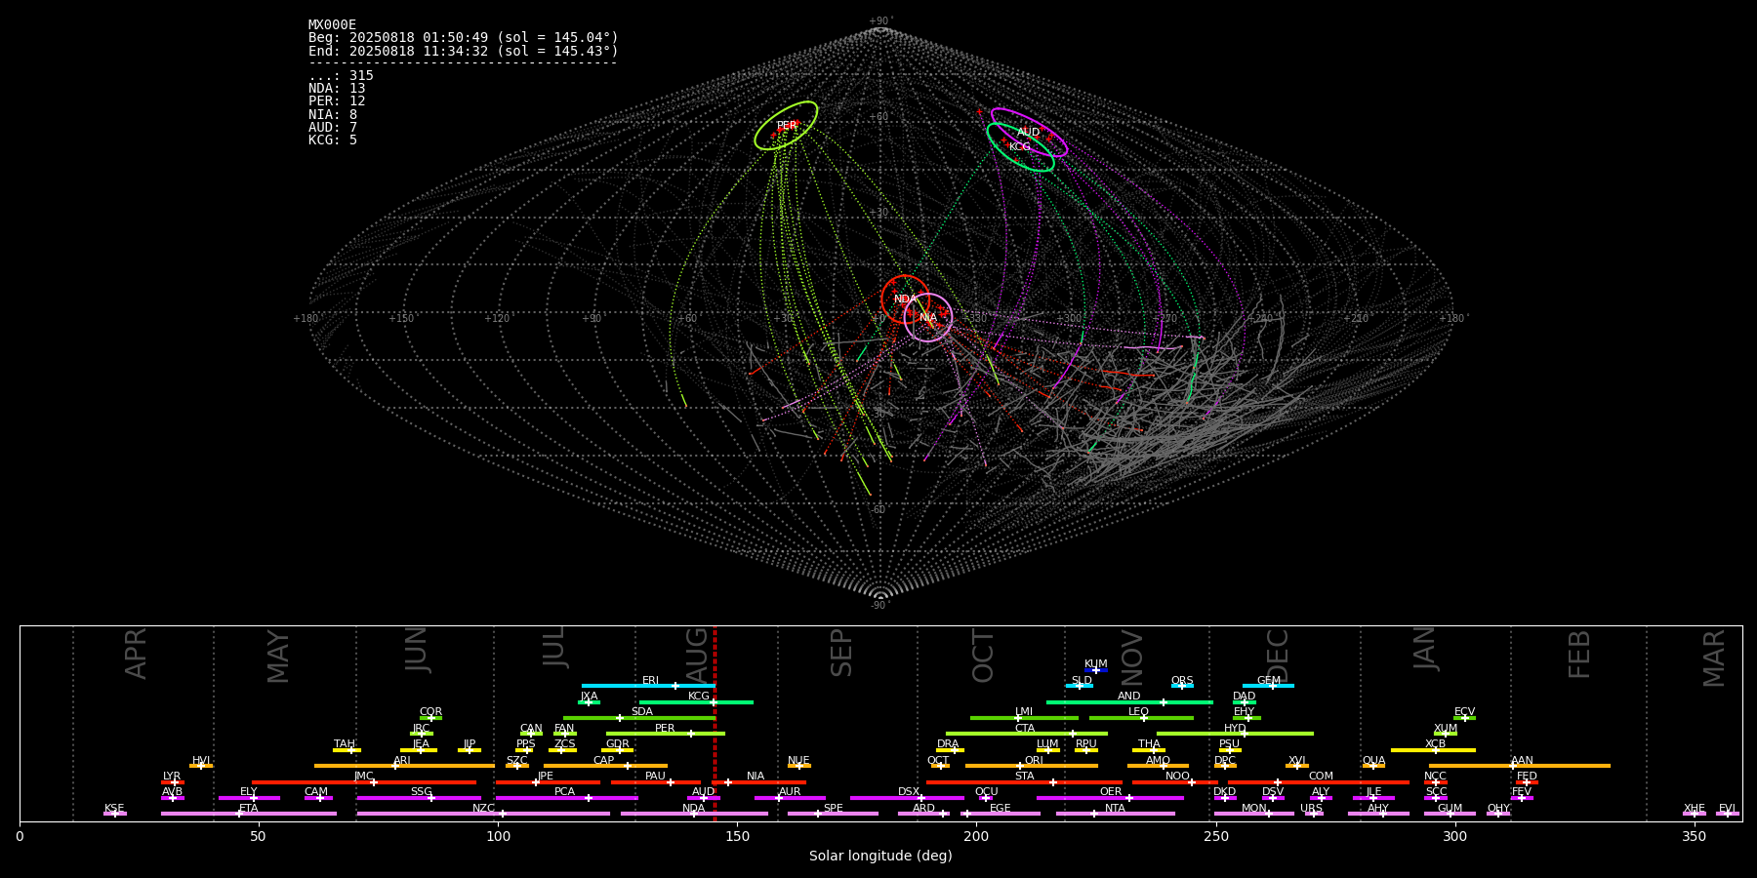Click the ARI shower bar in timeline
Image resolution: width=1757 pixels, height=878 pixels.
(404, 766)
